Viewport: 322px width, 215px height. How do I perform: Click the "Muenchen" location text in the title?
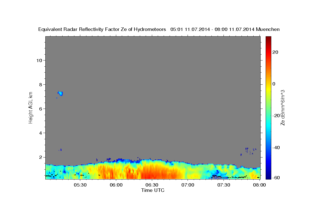(268, 29)
